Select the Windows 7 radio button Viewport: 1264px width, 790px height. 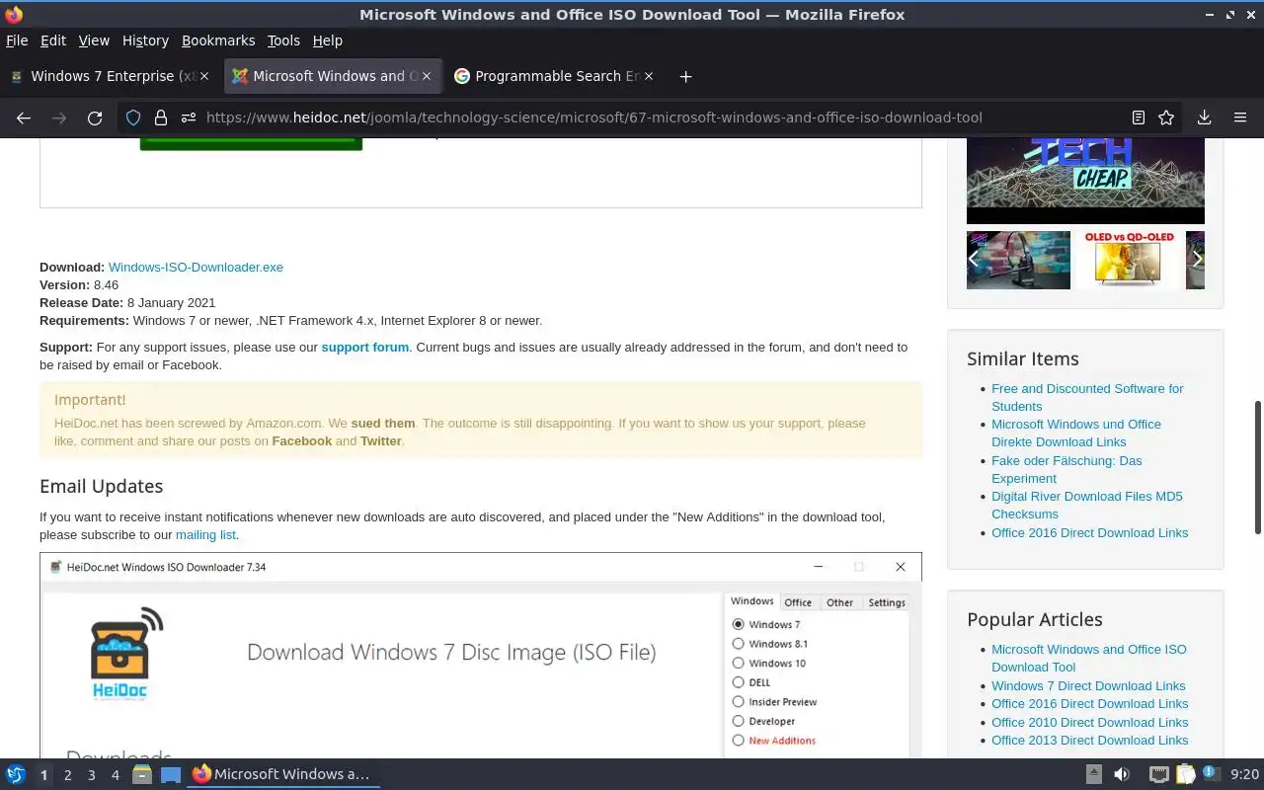click(x=738, y=624)
